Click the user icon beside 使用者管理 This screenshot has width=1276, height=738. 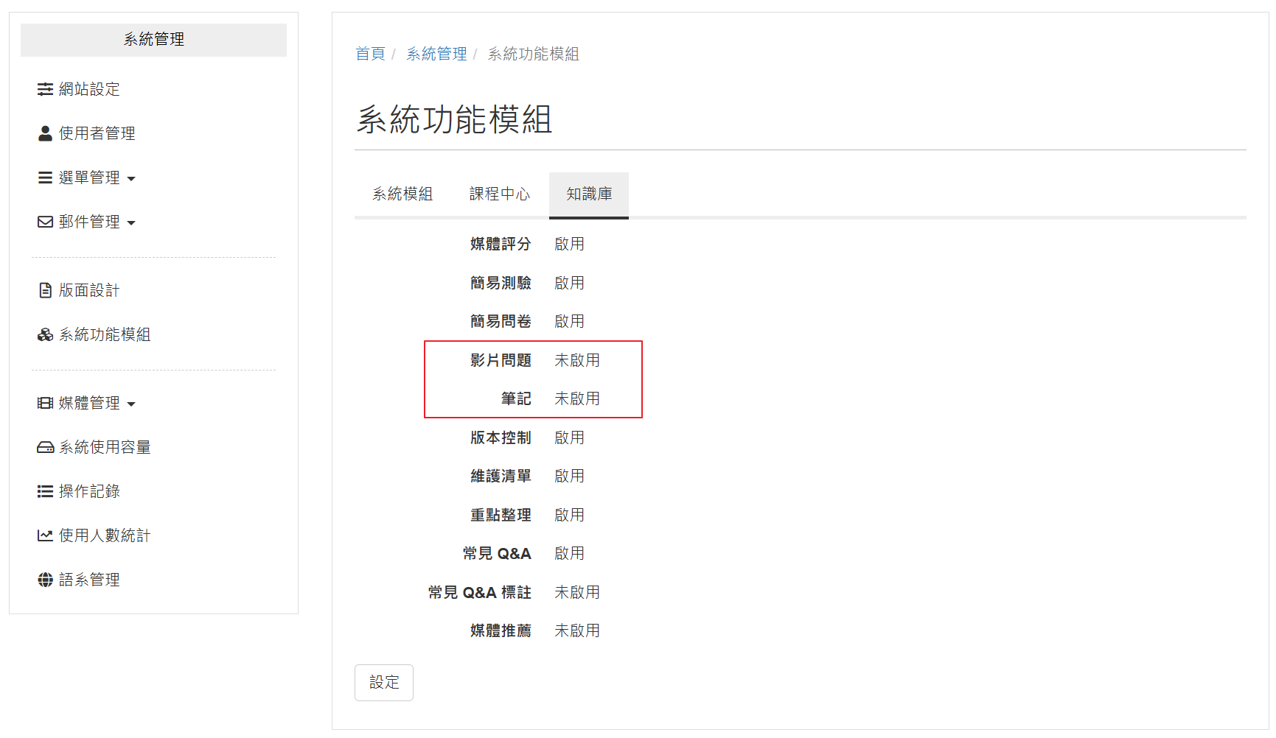(x=45, y=133)
